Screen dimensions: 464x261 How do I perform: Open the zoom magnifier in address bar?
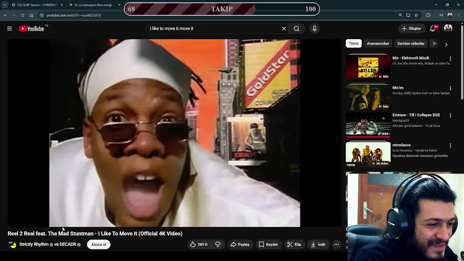(400, 15)
